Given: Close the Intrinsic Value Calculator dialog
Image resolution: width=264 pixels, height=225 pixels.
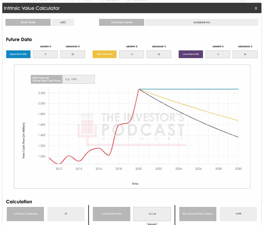Looking at the screenshot, I should (x=256, y=8).
